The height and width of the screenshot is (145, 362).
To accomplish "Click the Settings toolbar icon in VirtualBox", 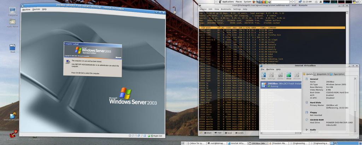I will pyautogui.click(x=271, y=76).
